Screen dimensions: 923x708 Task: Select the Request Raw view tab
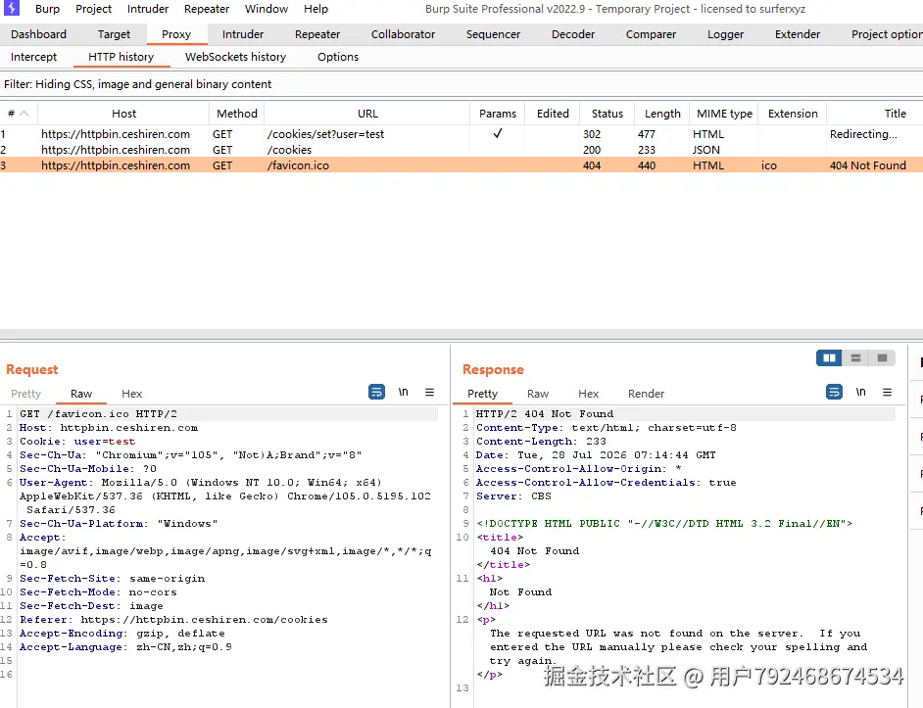coord(81,394)
